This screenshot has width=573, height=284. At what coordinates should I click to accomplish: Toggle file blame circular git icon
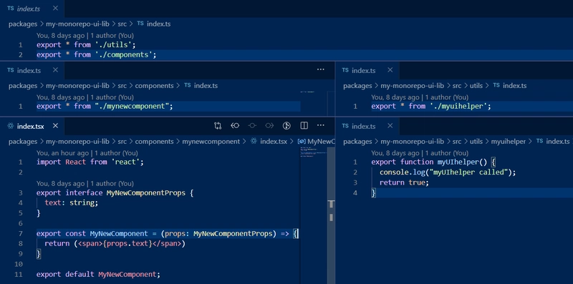tap(286, 126)
